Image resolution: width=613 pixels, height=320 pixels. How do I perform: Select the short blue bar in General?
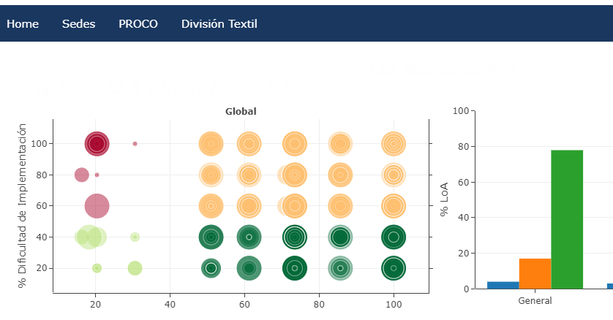(x=503, y=285)
